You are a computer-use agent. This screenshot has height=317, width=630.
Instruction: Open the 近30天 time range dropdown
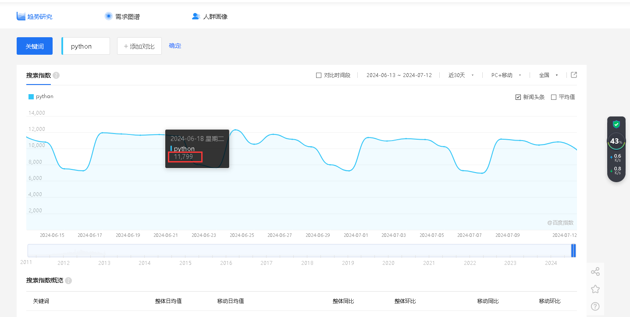coord(461,75)
